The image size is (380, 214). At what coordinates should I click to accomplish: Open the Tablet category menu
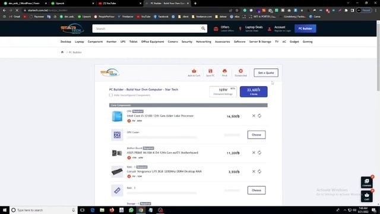pyautogui.click(x=133, y=42)
